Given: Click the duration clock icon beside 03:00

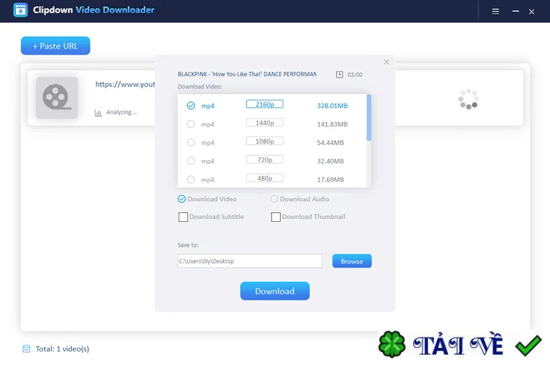Looking at the screenshot, I should [340, 74].
